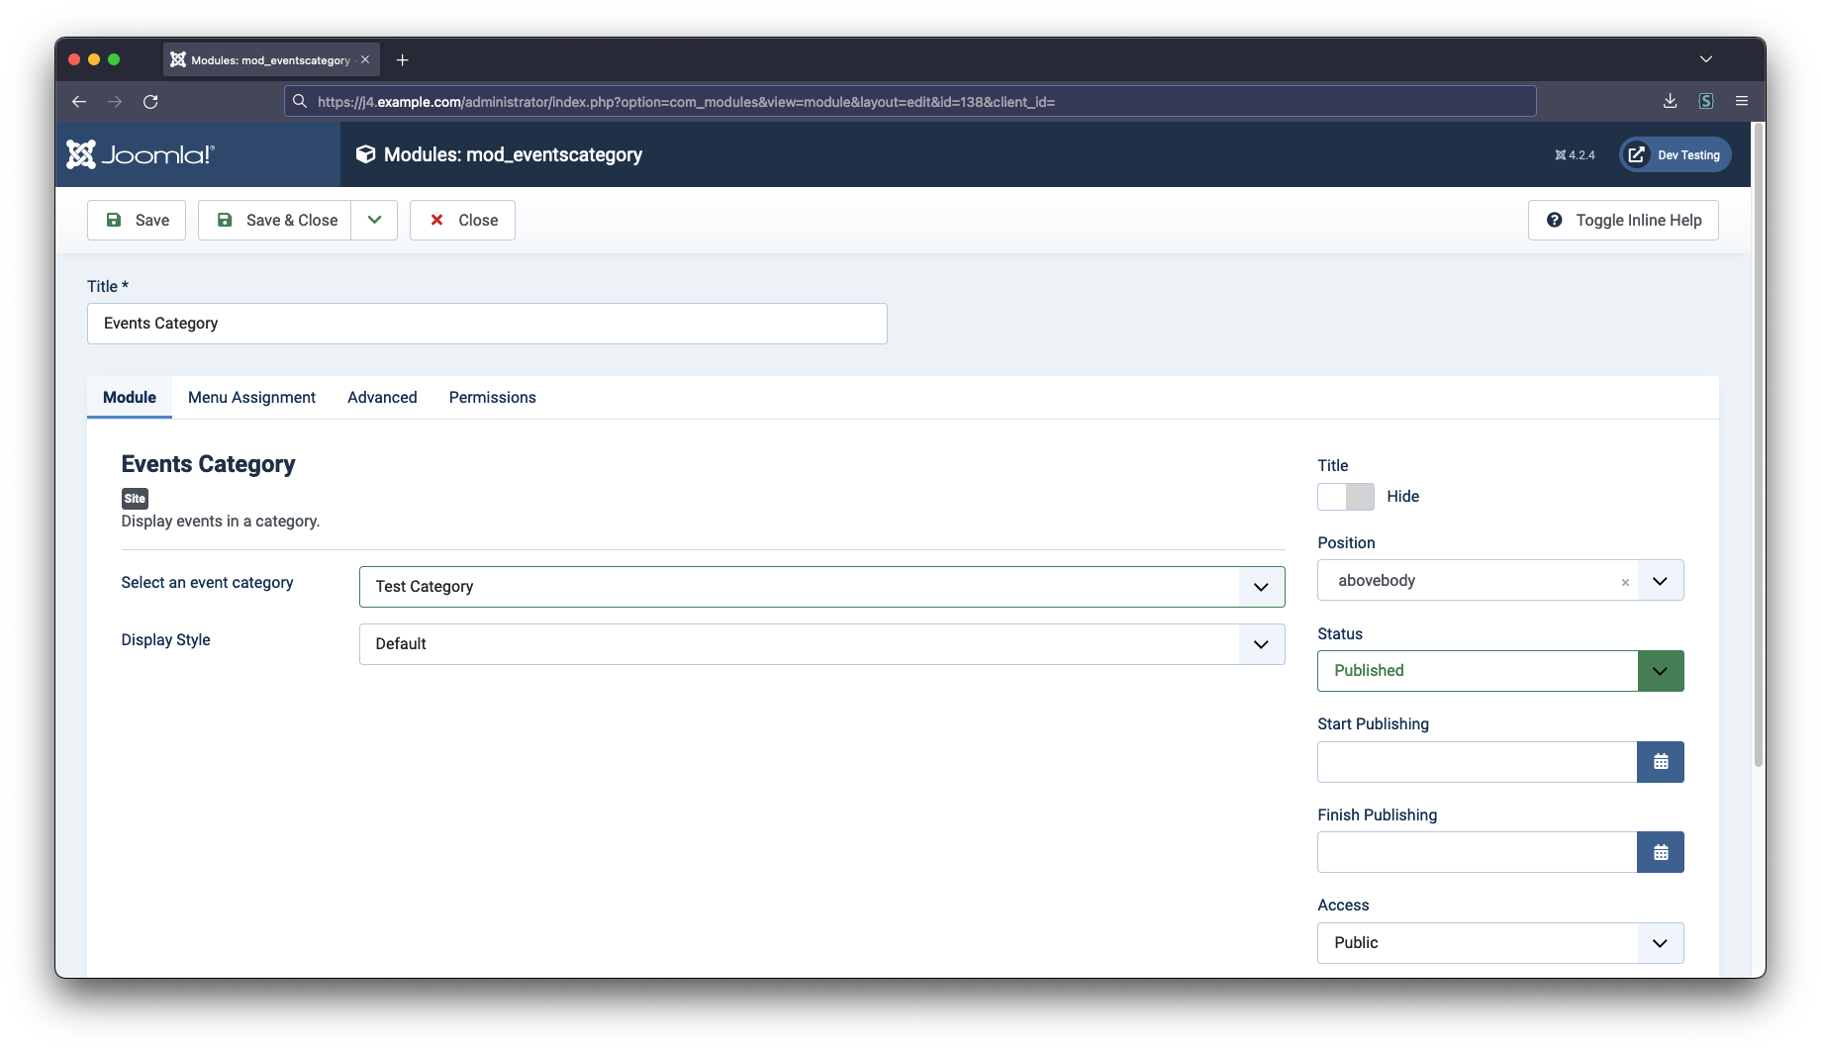Clear the abovebody position selection

pyautogui.click(x=1624, y=583)
